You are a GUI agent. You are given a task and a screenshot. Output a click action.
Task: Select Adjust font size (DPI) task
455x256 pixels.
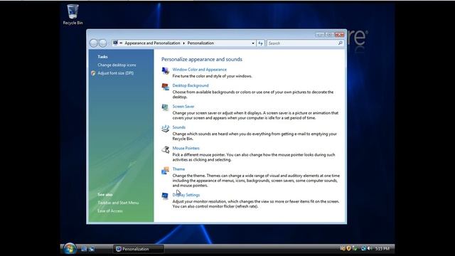[x=116, y=73]
